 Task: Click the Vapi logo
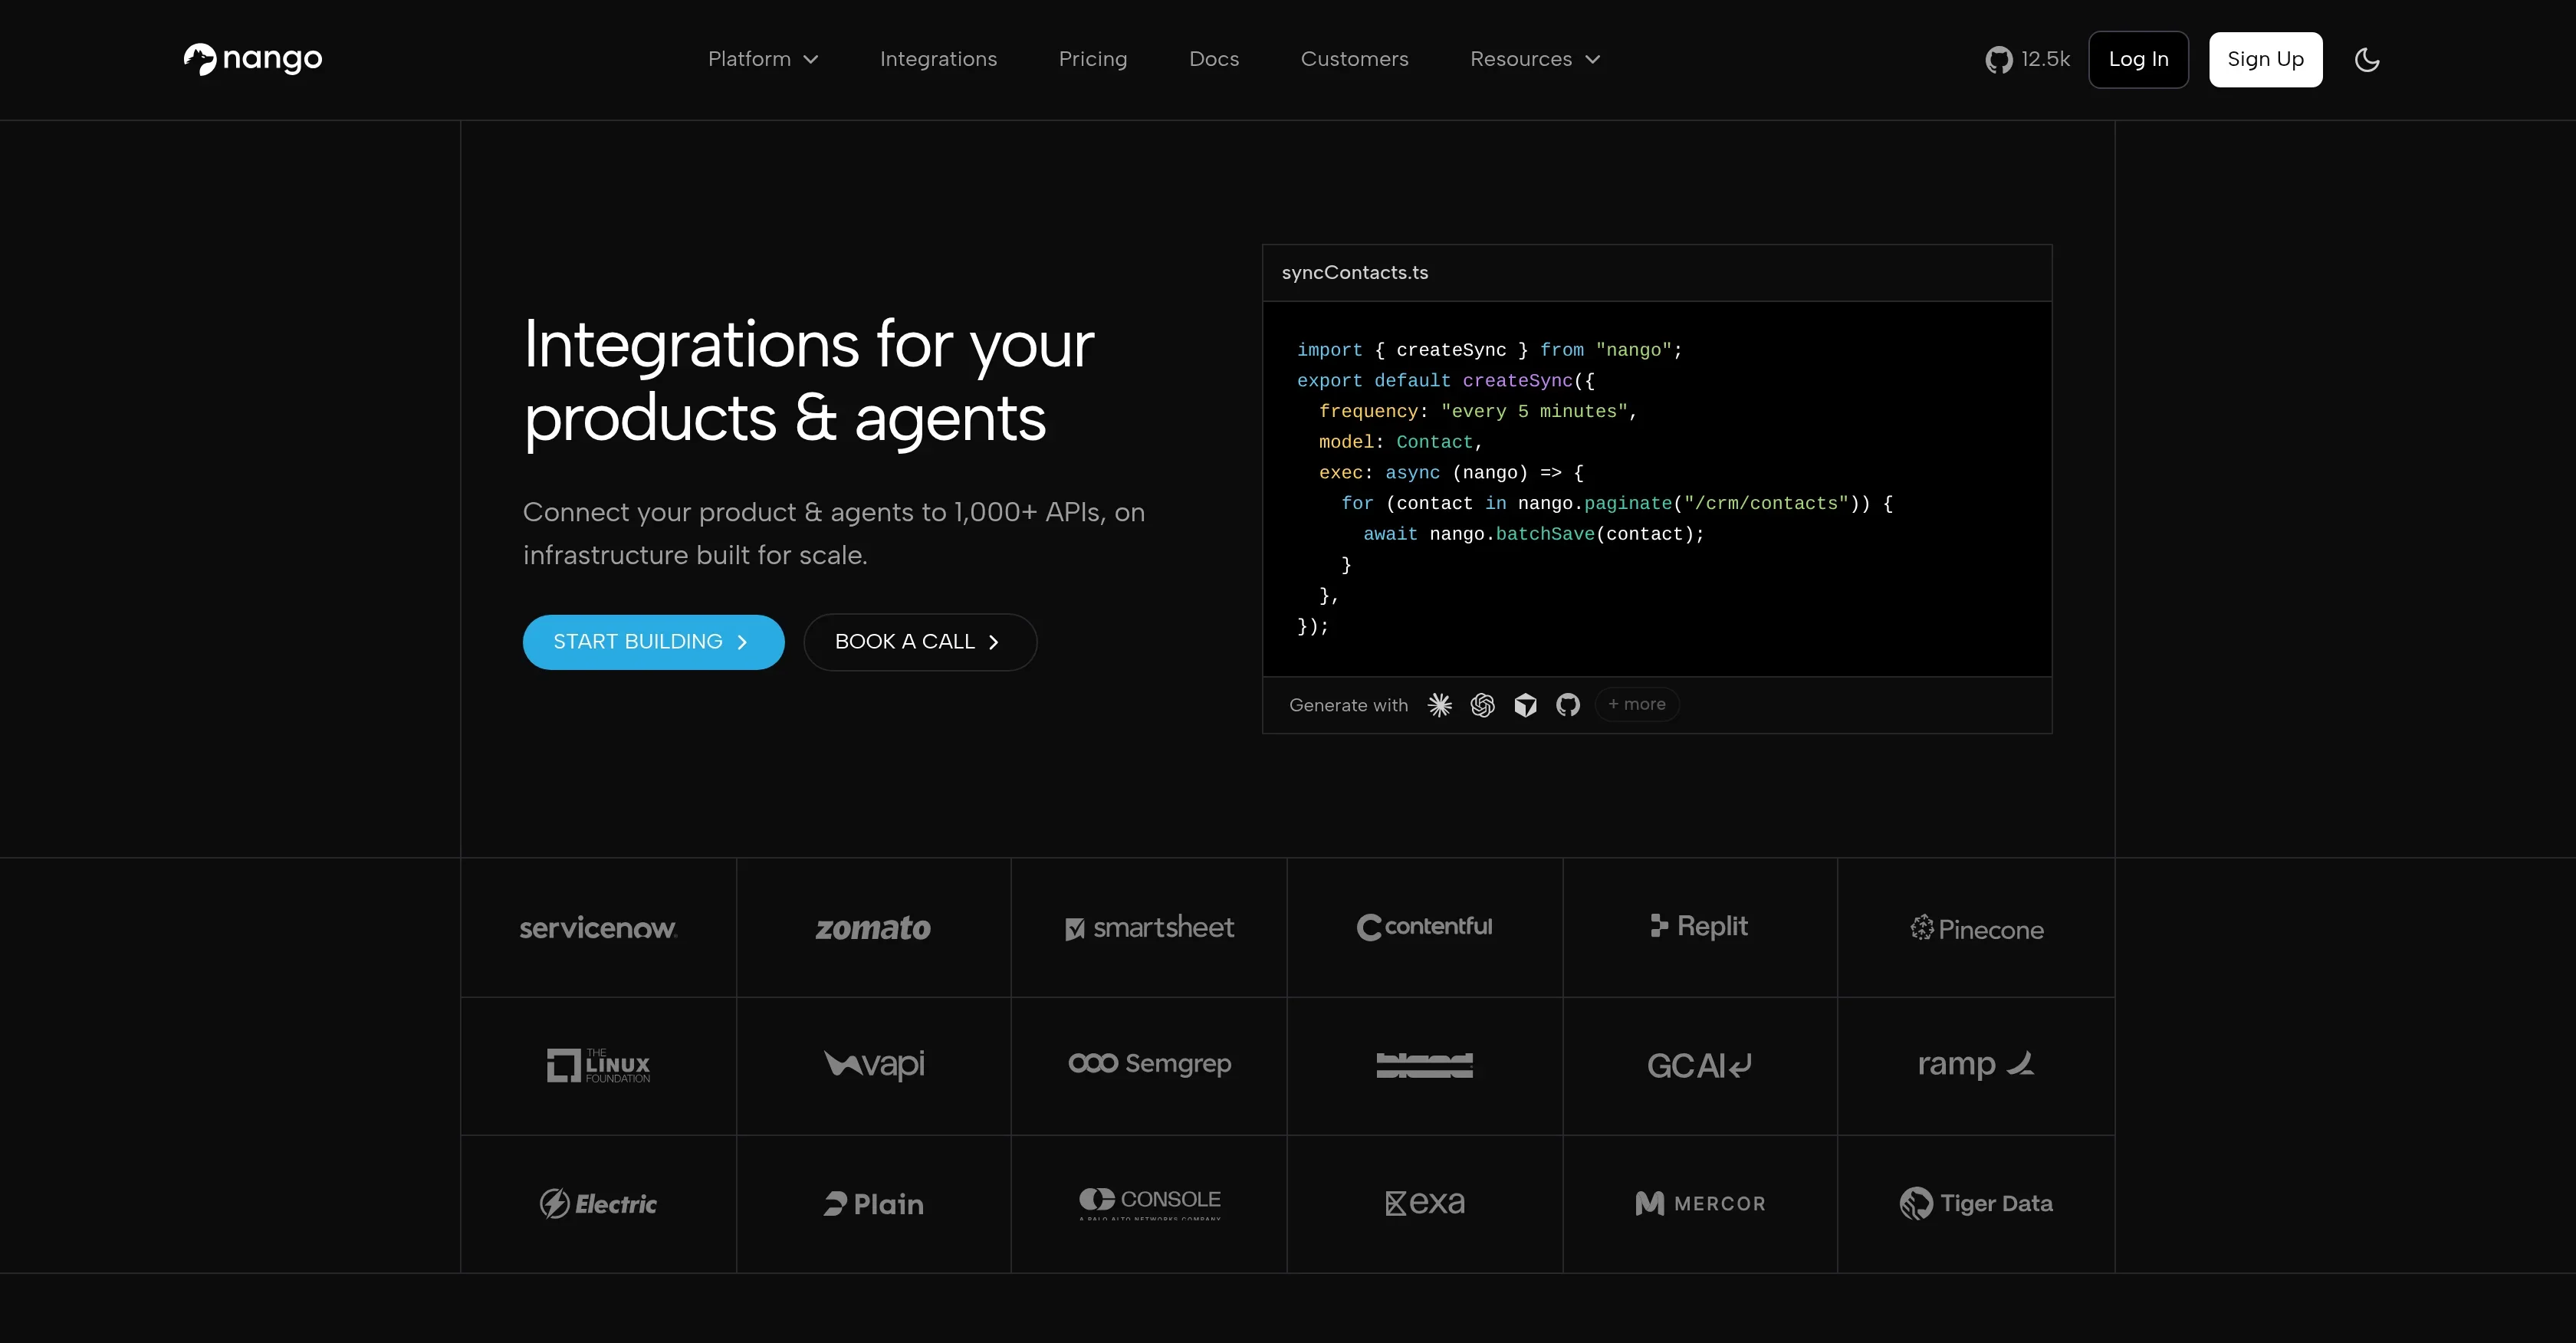[873, 1065]
